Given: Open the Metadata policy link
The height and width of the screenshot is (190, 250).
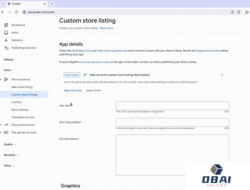Looking at the screenshot, I should [x=82, y=50].
